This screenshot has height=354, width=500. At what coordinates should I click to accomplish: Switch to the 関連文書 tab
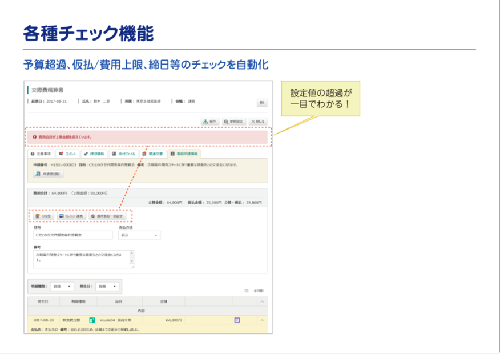[152, 154]
